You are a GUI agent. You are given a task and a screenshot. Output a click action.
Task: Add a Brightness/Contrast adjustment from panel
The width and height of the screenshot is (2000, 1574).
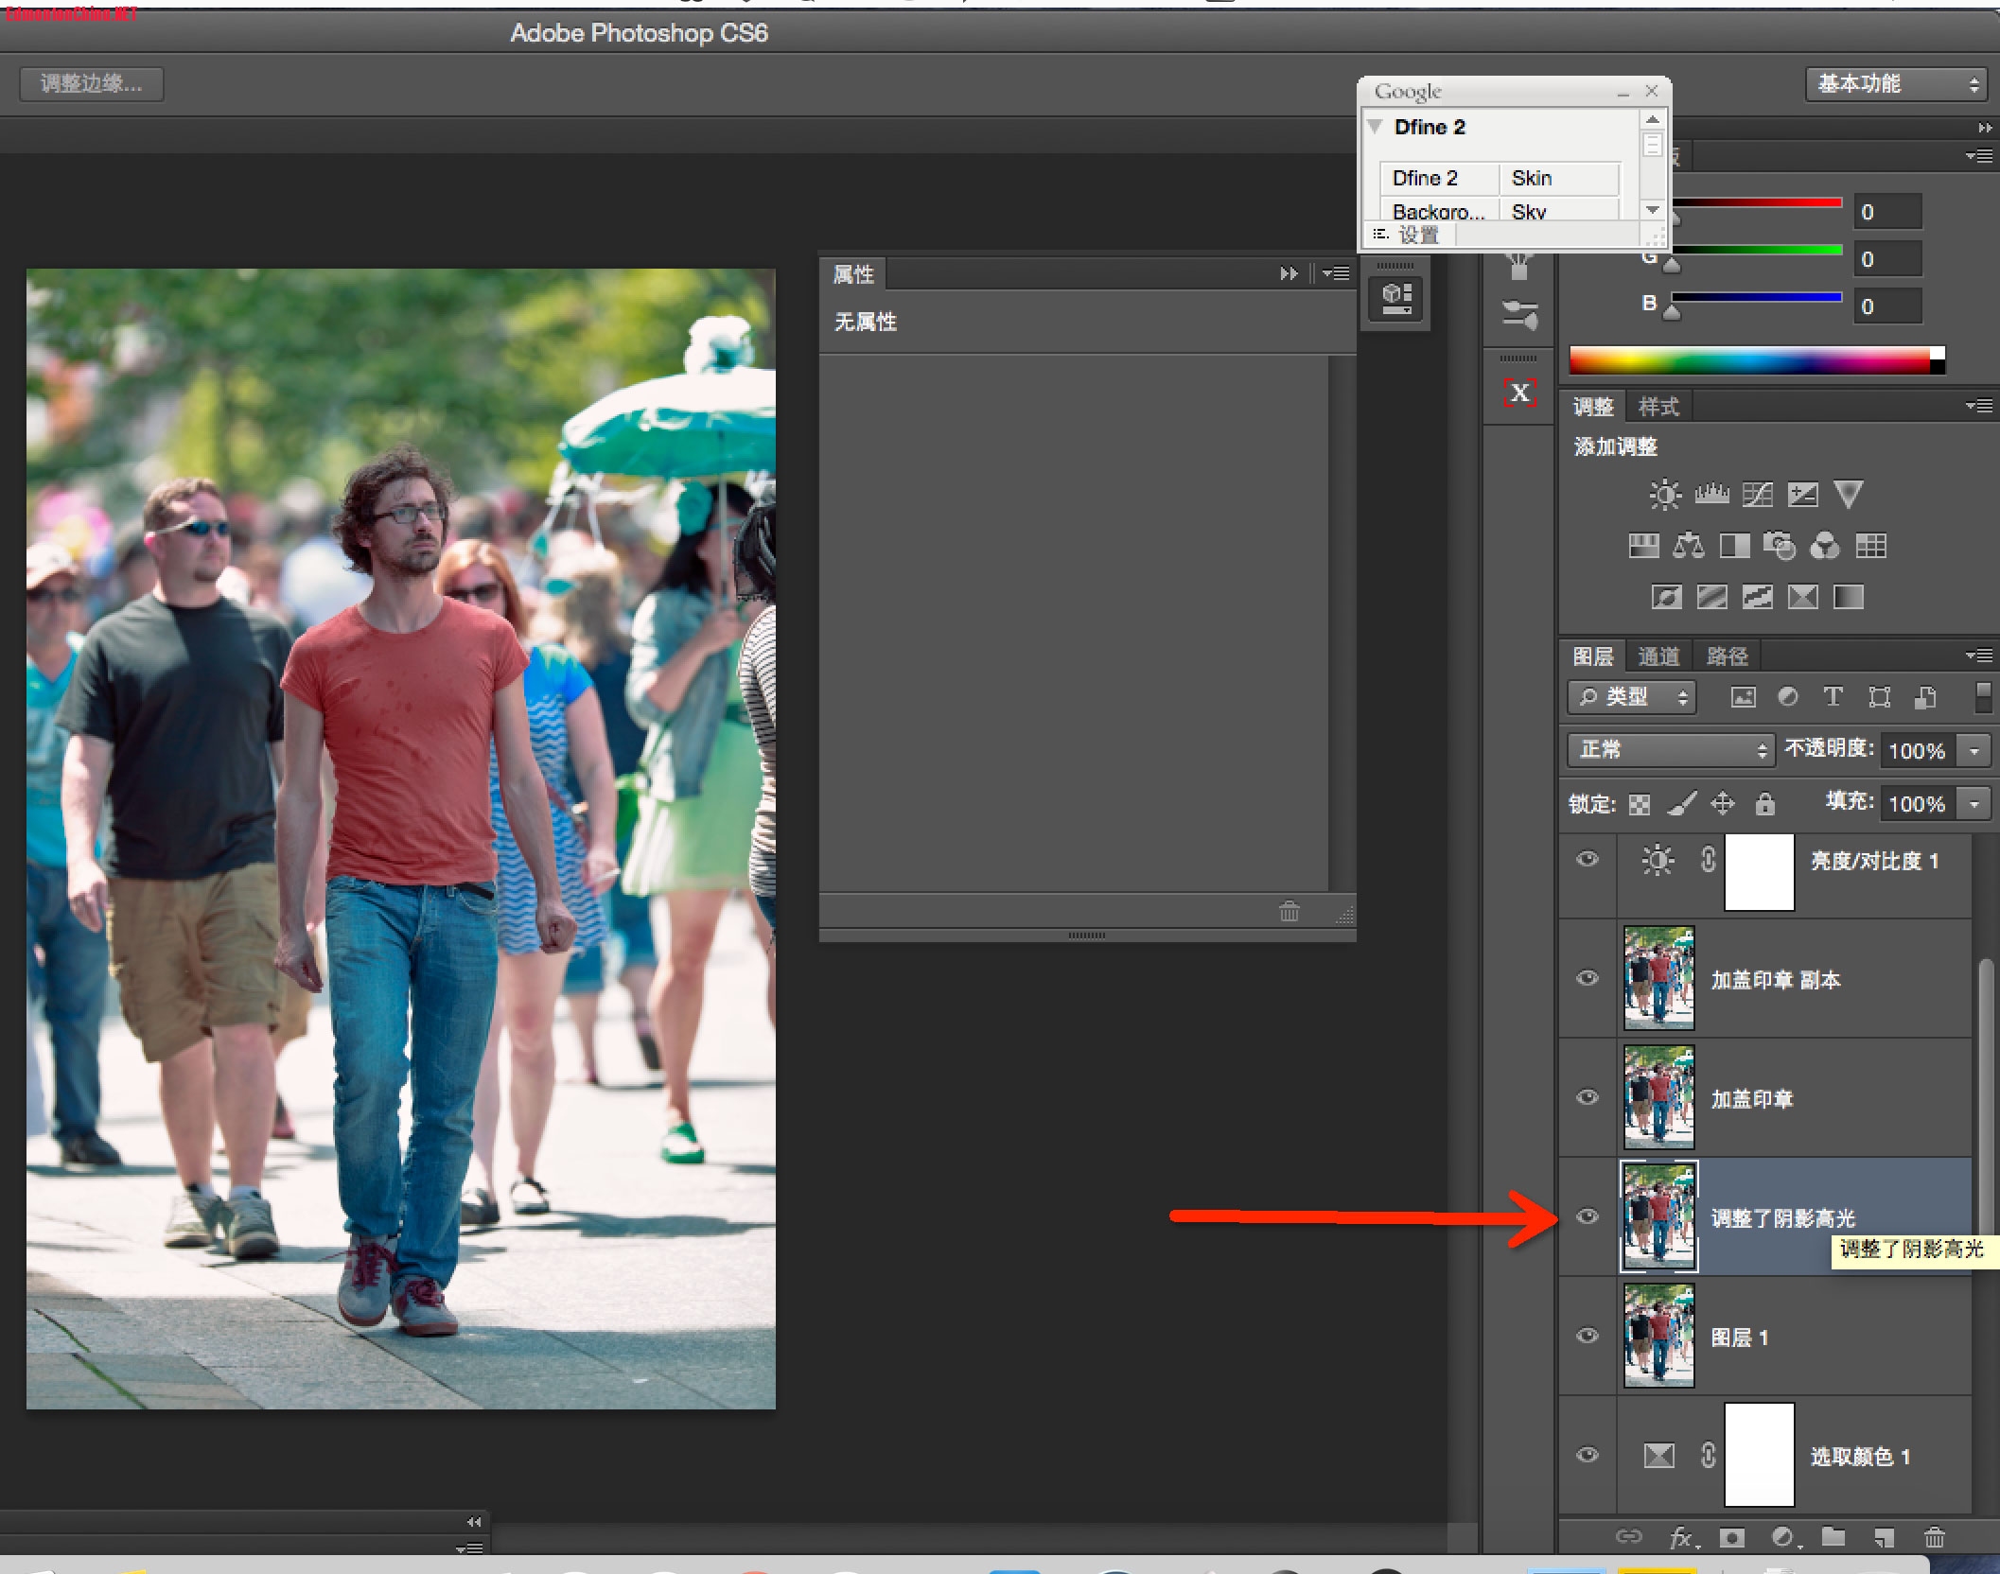point(1664,494)
